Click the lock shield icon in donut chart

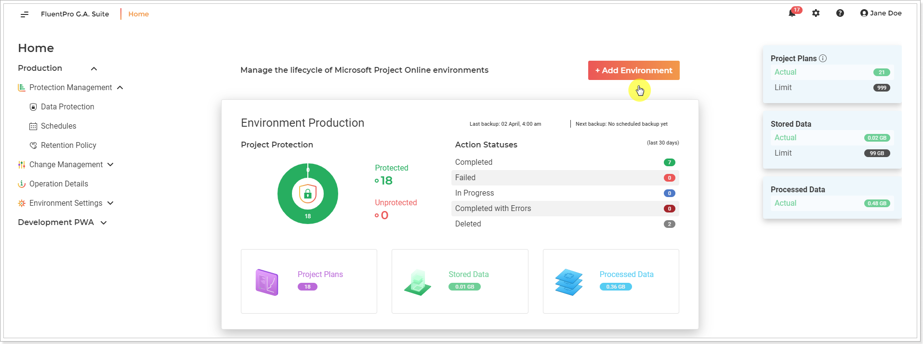click(308, 194)
